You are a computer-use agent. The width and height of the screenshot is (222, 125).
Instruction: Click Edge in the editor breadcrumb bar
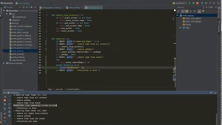coord(50,89)
